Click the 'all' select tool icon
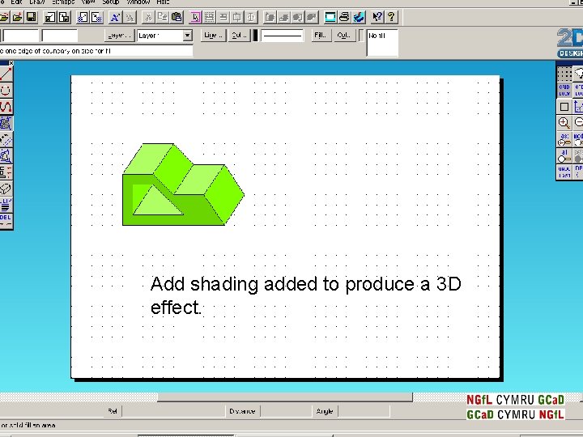 click(x=564, y=155)
